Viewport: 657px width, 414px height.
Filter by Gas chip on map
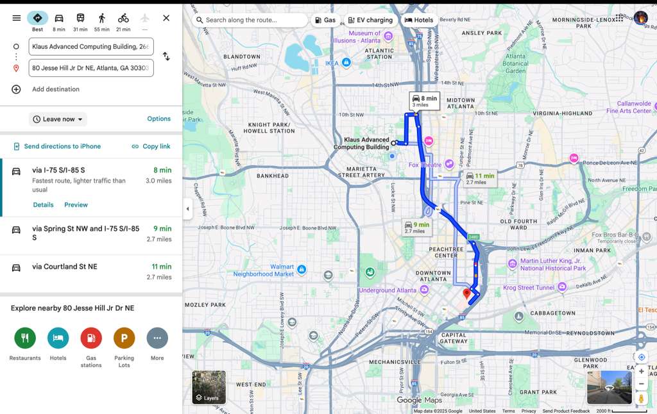click(325, 20)
